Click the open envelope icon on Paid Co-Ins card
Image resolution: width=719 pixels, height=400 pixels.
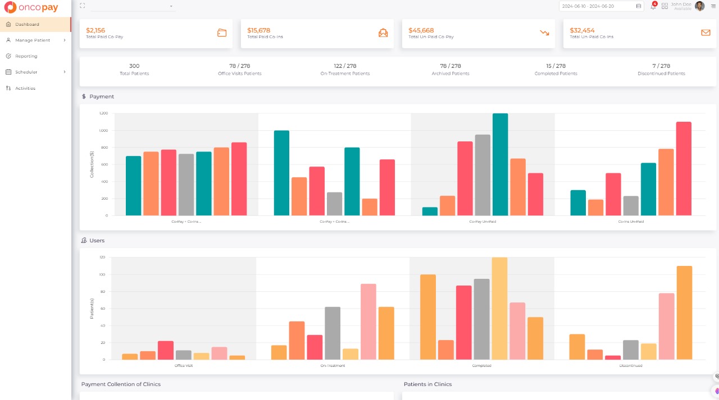[383, 33]
